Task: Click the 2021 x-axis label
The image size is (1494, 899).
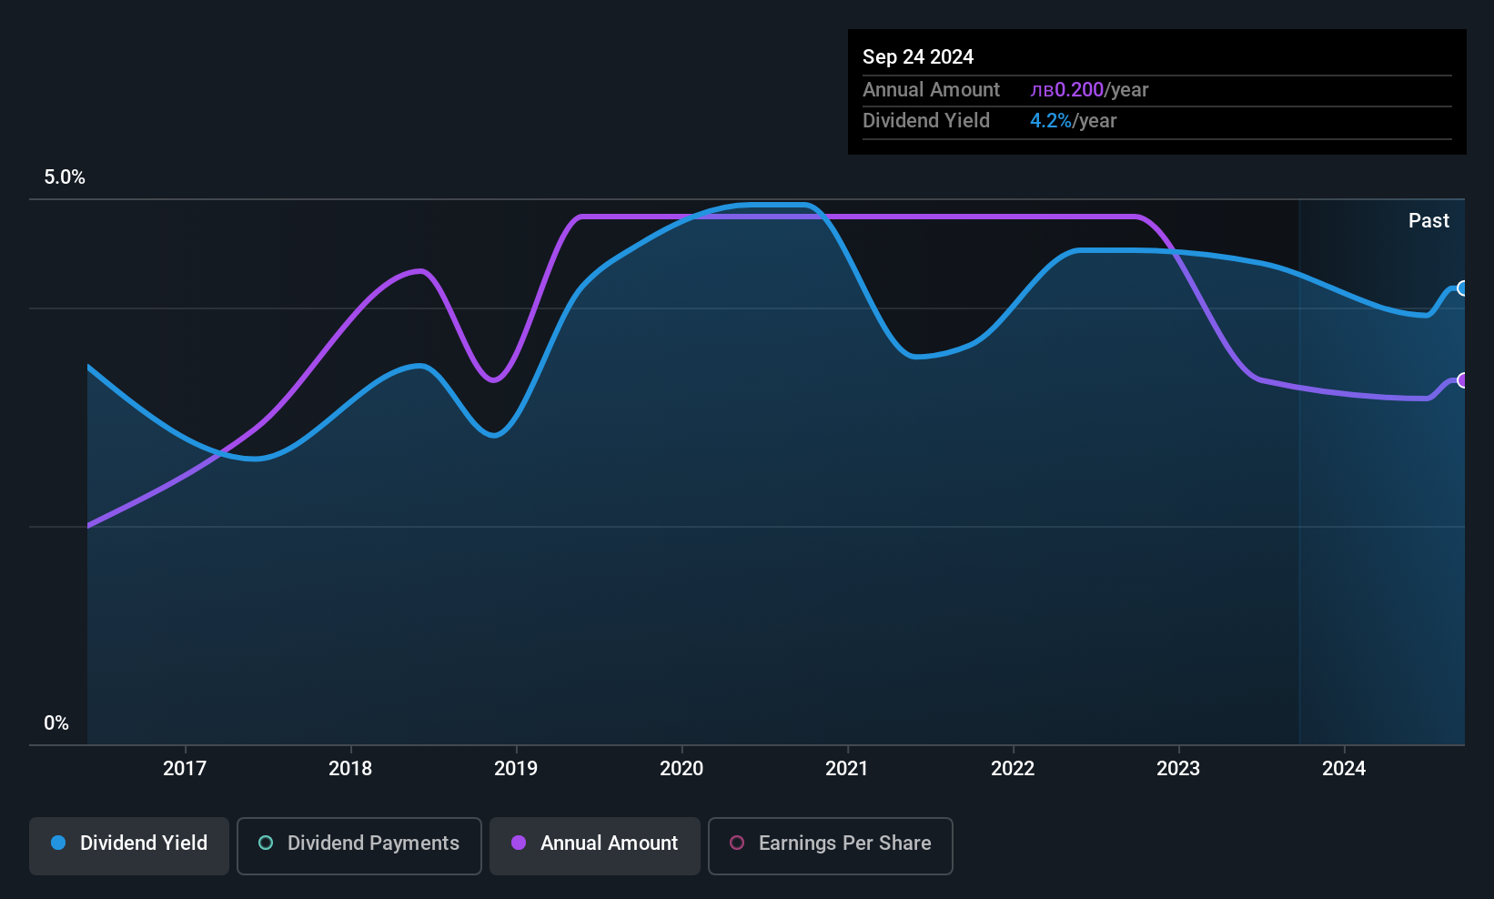Action: pos(847,769)
